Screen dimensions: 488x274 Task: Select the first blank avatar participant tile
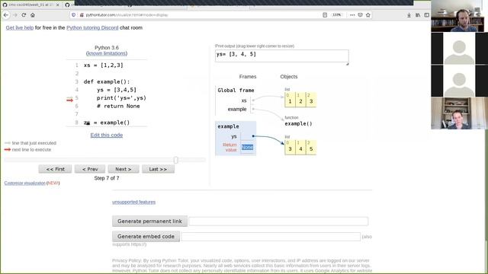coord(459,49)
